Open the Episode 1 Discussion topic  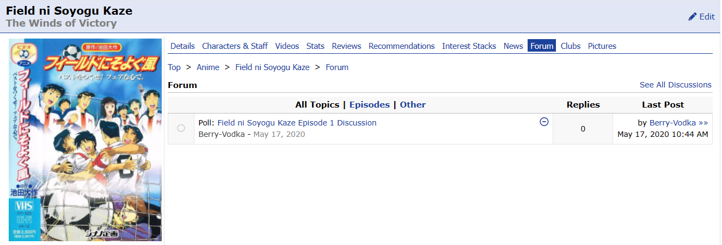[297, 123]
